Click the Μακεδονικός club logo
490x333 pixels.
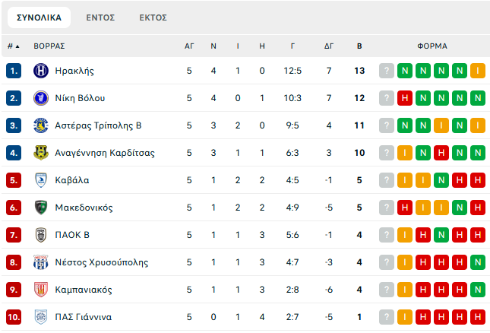click(41, 208)
